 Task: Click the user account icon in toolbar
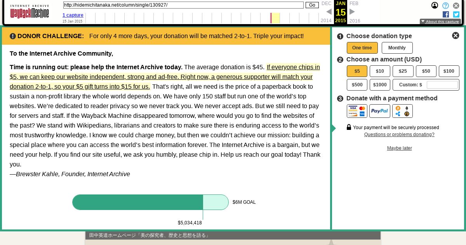coord(435,5)
